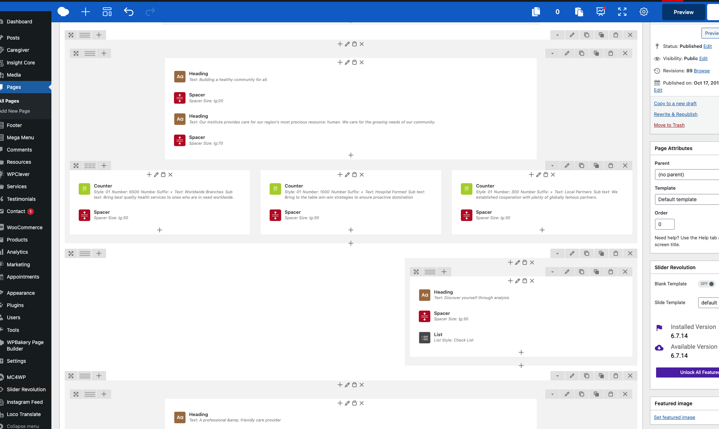The image size is (719, 429).
Task: Open Dashboard in admin menu
Action: 19,22
